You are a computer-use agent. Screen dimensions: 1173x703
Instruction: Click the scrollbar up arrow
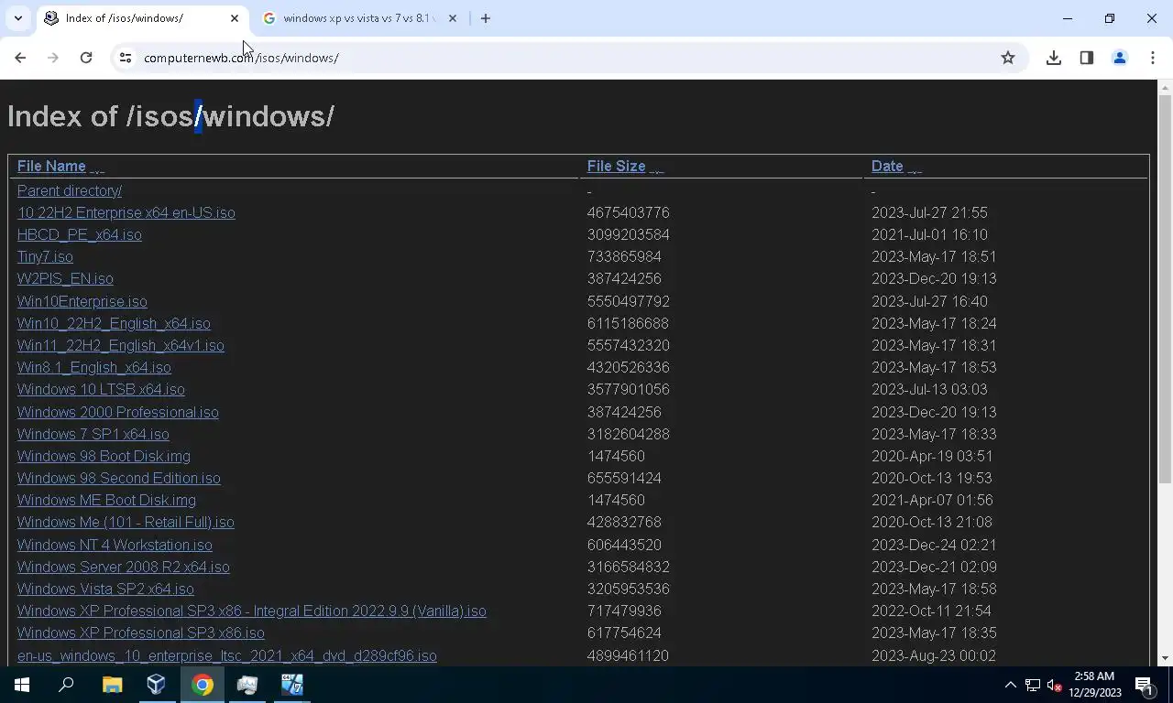1165,88
